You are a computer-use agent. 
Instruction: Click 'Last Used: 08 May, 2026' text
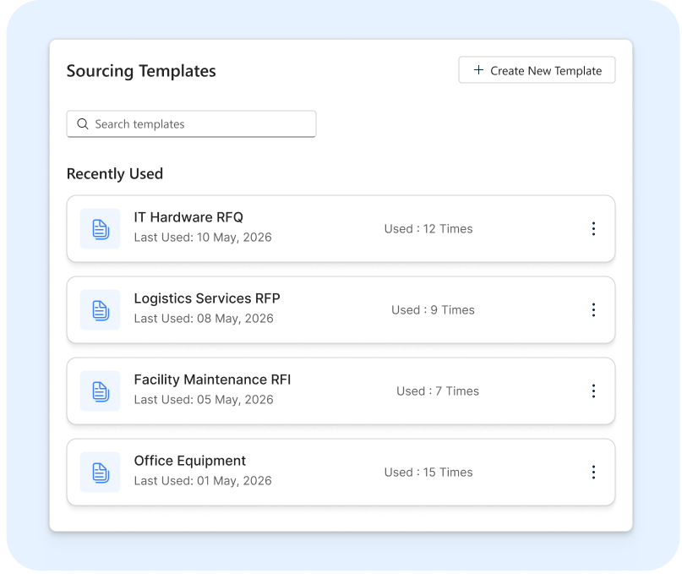coord(204,319)
